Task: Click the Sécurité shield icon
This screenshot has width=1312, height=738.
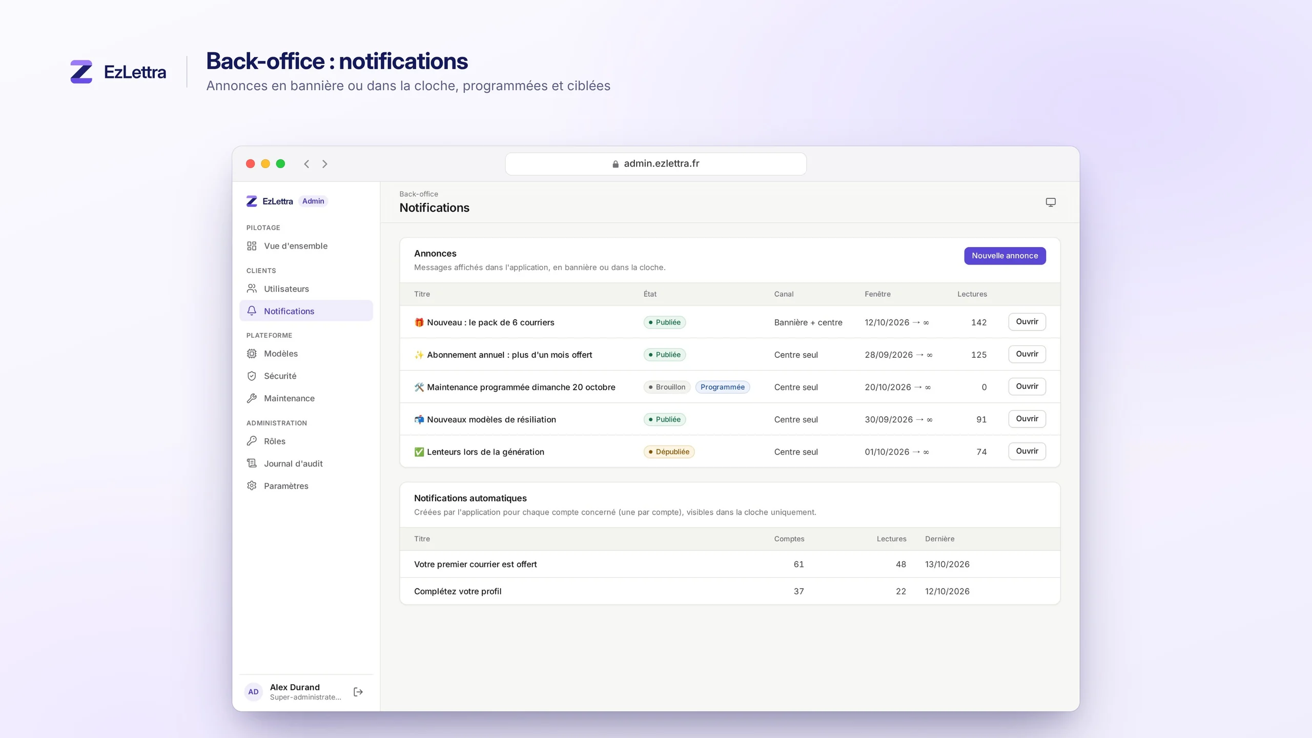Action: 252,376
